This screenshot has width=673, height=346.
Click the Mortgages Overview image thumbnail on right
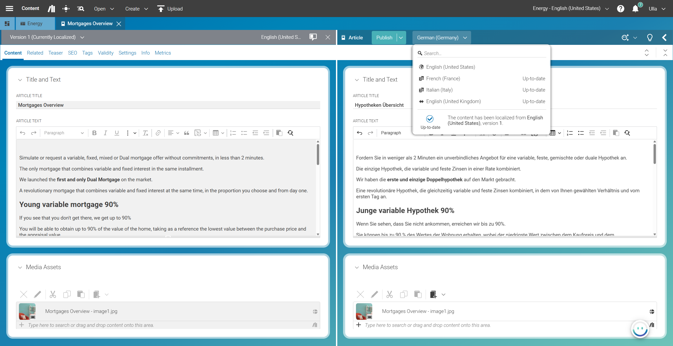coord(364,311)
